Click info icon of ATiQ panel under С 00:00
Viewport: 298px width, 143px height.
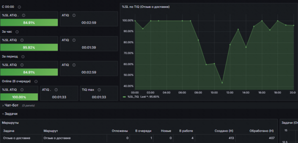click(74, 16)
